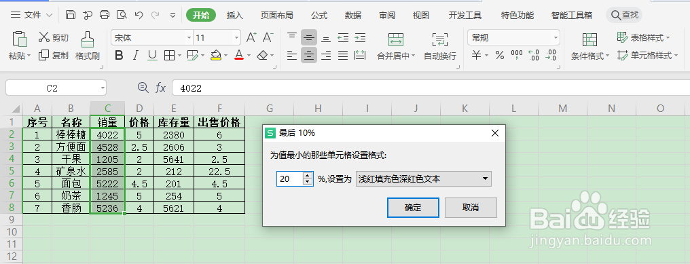Viewport: 690px width, 264px height.
Task: Click the formula bar showing 4022
Action: coord(431,88)
